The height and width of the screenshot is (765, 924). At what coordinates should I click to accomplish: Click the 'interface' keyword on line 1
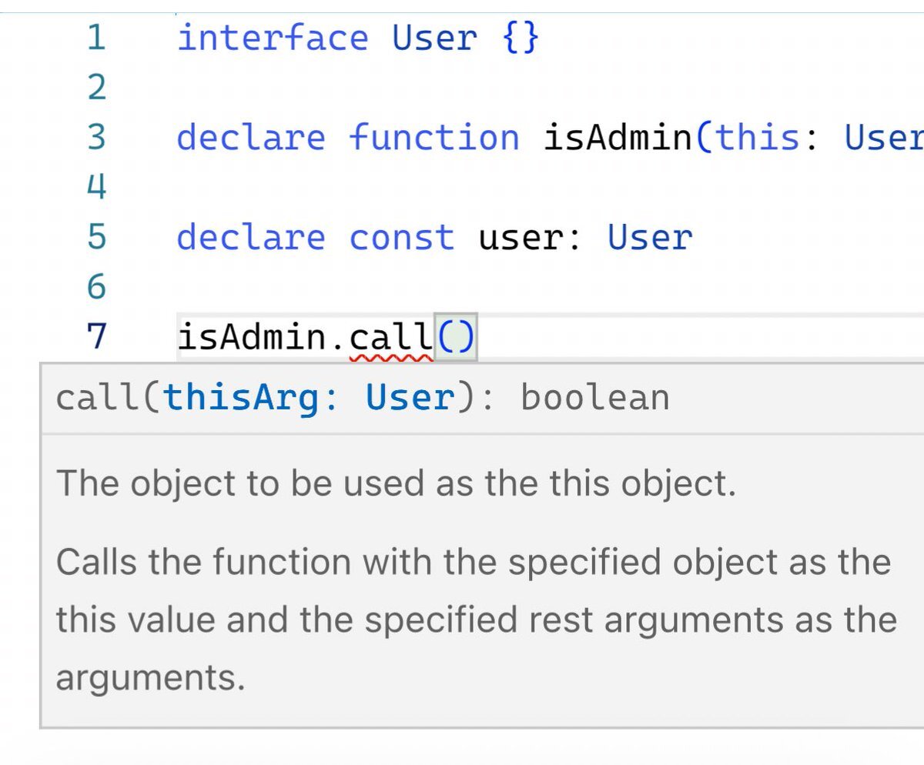pos(273,38)
